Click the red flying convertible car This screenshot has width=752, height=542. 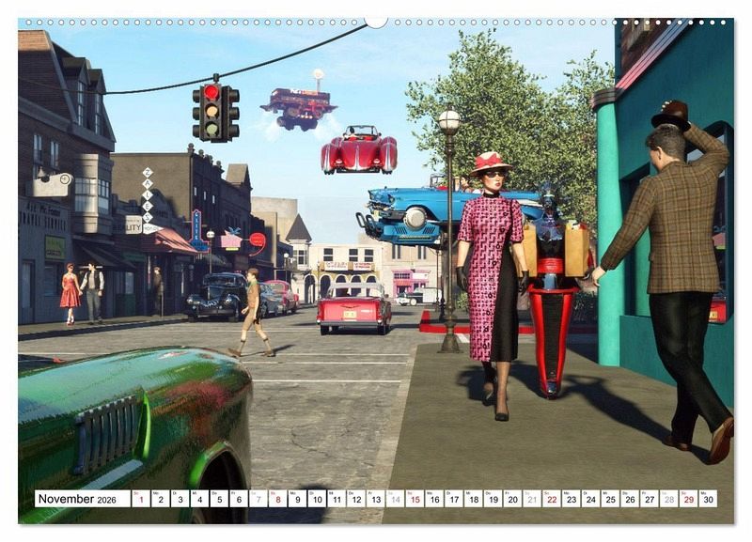tap(358, 150)
